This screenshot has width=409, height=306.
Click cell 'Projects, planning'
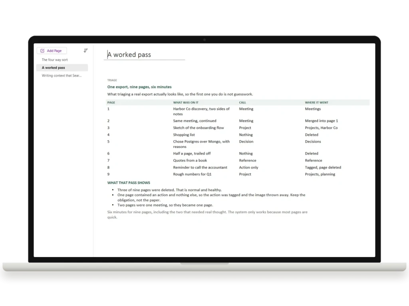point(320,175)
